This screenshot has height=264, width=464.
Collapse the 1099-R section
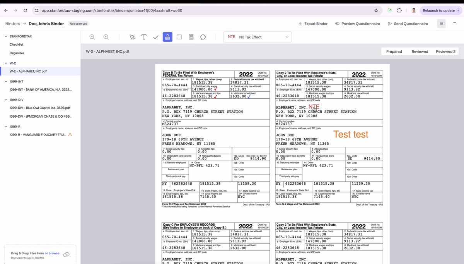(6, 127)
